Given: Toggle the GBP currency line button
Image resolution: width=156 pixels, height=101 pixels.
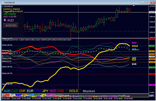Looking at the screenshot, I should click(38, 91).
